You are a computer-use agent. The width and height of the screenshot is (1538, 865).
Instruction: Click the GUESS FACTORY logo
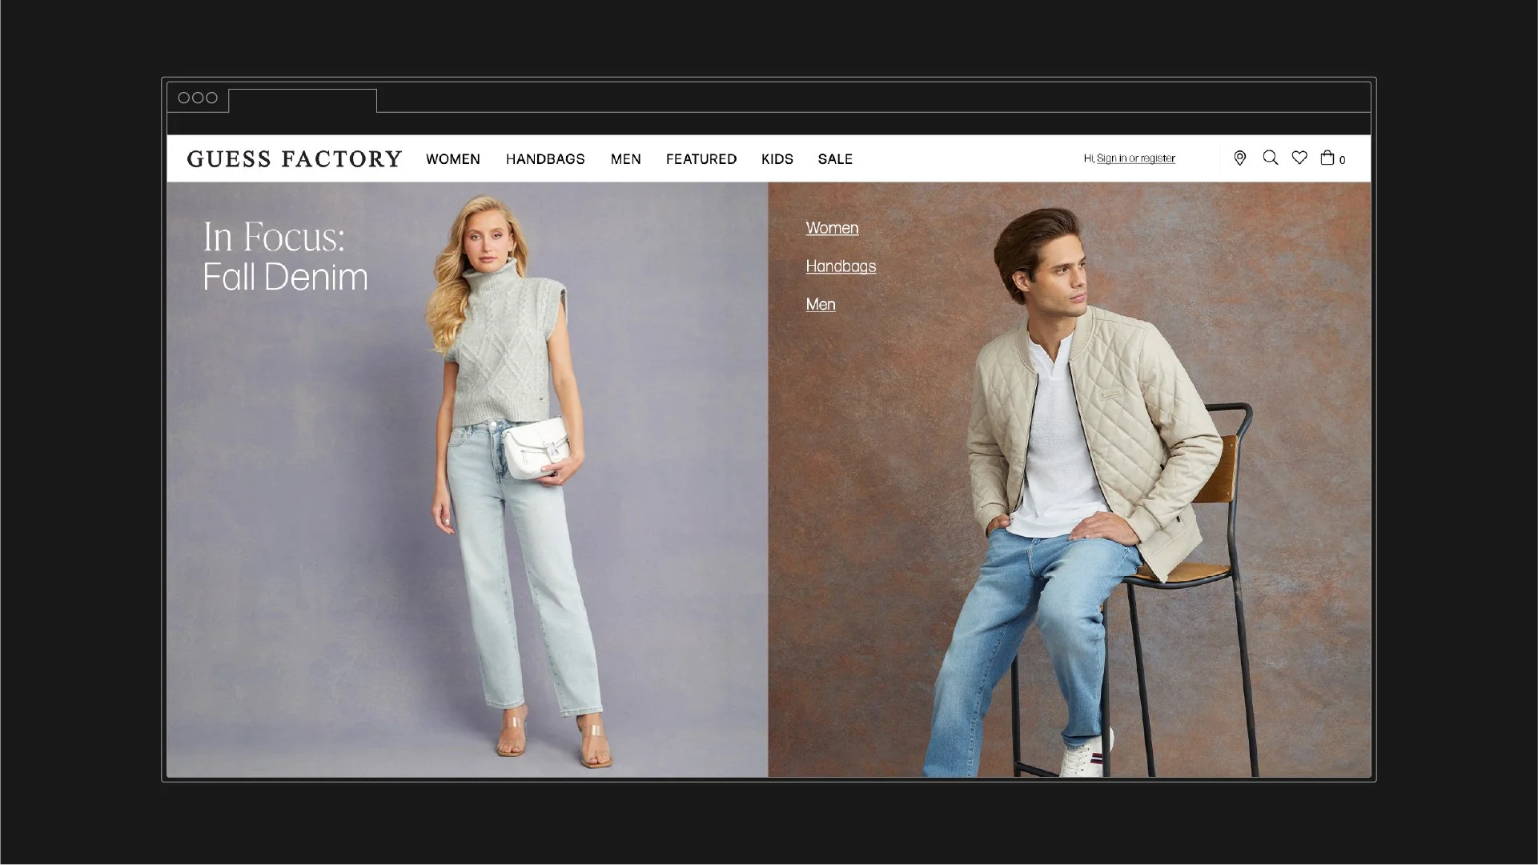294,159
